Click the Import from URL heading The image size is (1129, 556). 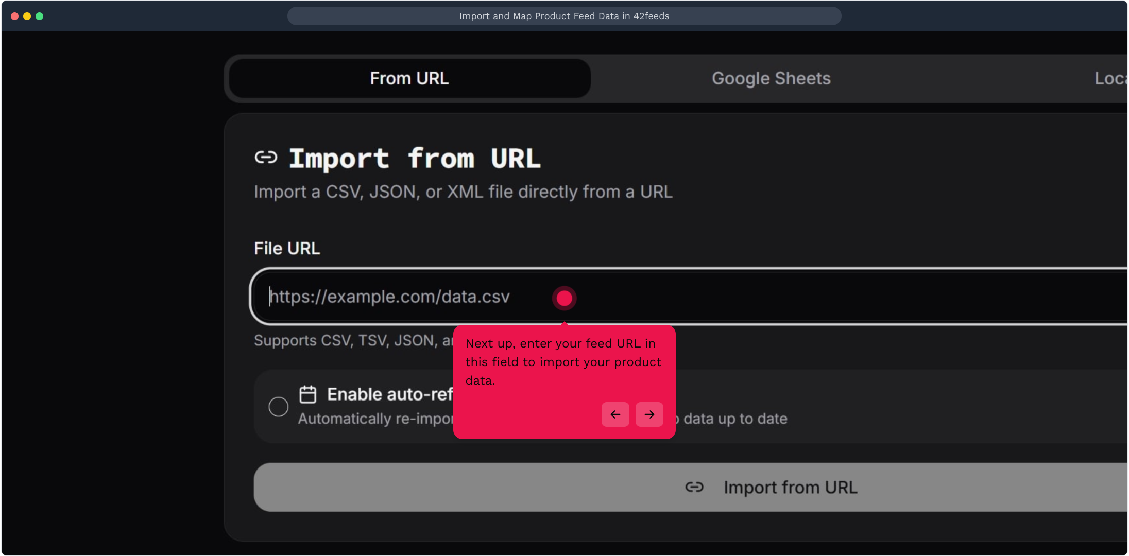415,158
